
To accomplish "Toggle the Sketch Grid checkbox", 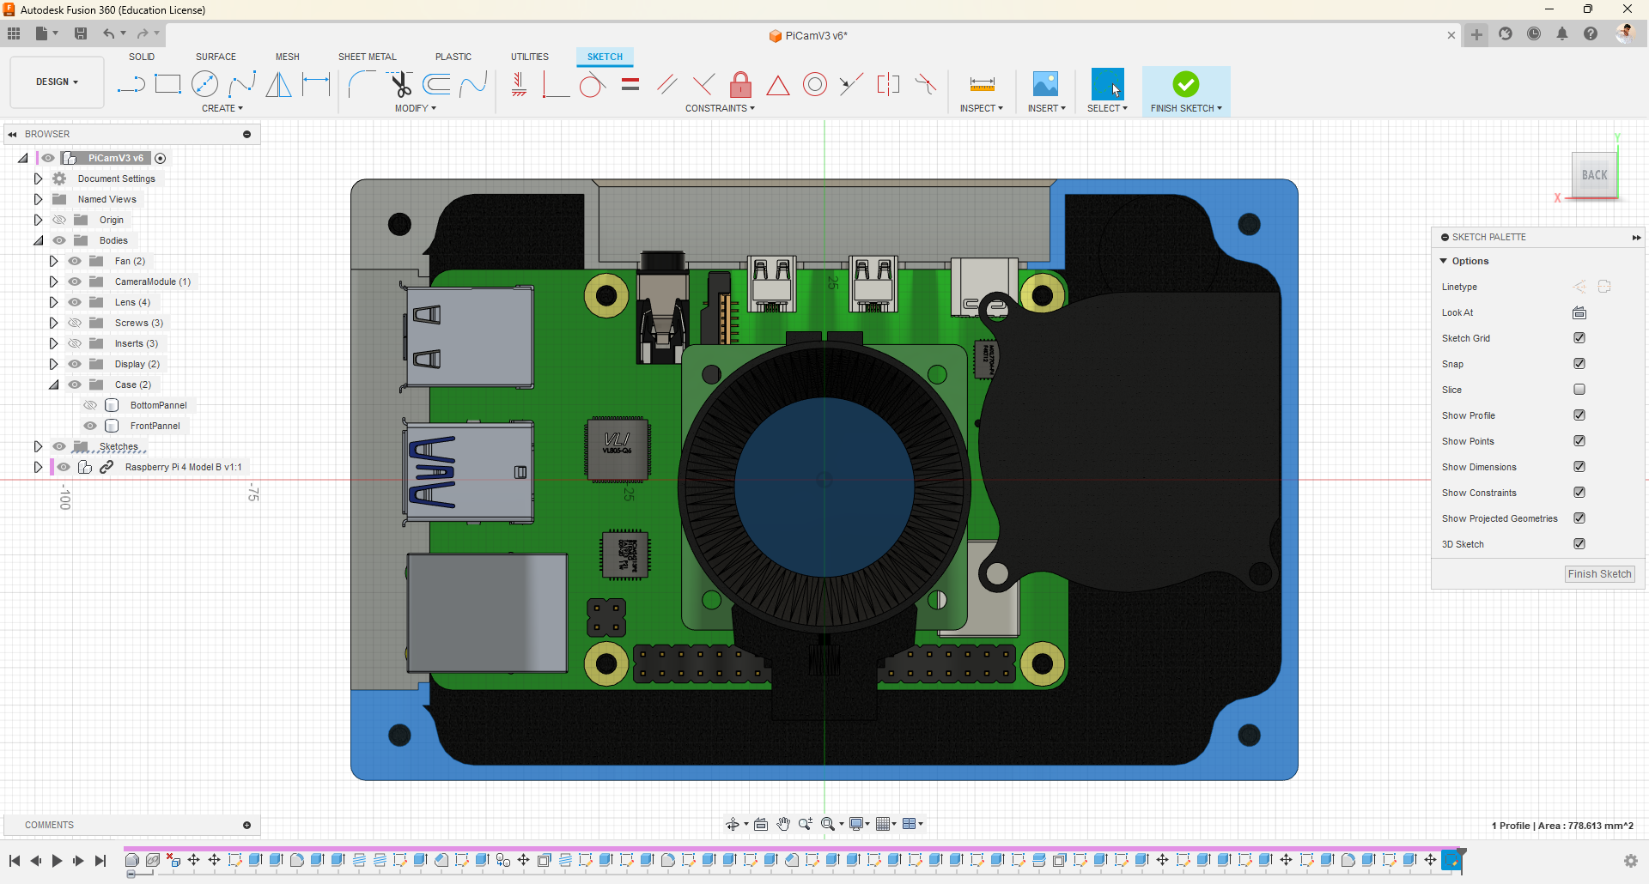I will pos(1579,338).
